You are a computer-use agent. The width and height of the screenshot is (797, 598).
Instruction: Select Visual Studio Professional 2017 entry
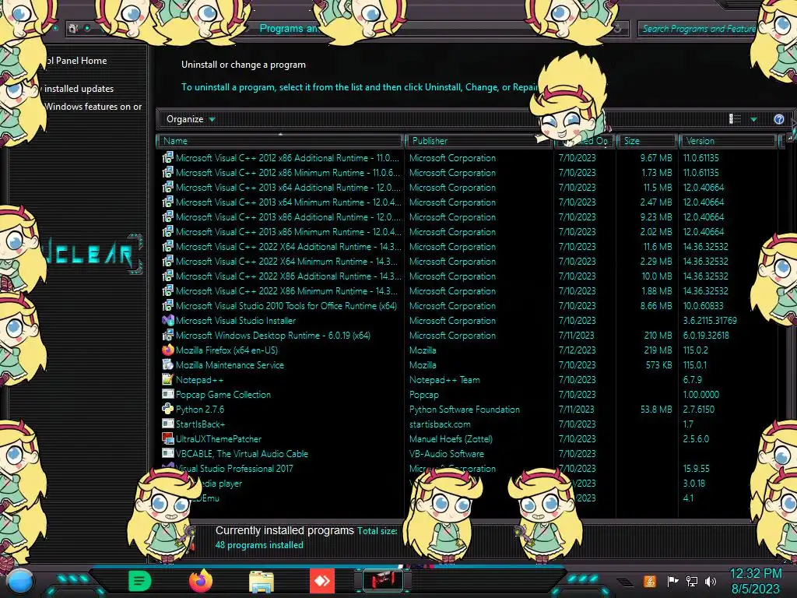[234, 468]
